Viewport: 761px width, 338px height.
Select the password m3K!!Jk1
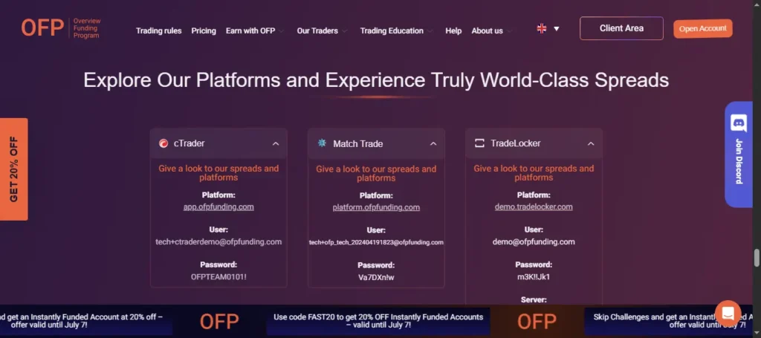(x=534, y=277)
